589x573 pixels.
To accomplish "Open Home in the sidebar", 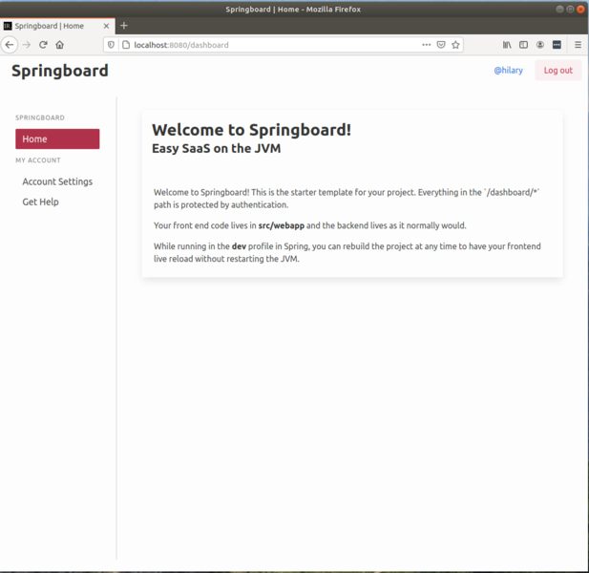I will [57, 138].
